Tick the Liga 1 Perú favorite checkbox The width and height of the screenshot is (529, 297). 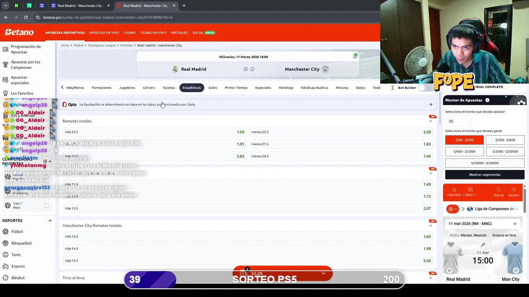pyautogui.click(x=46, y=205)
